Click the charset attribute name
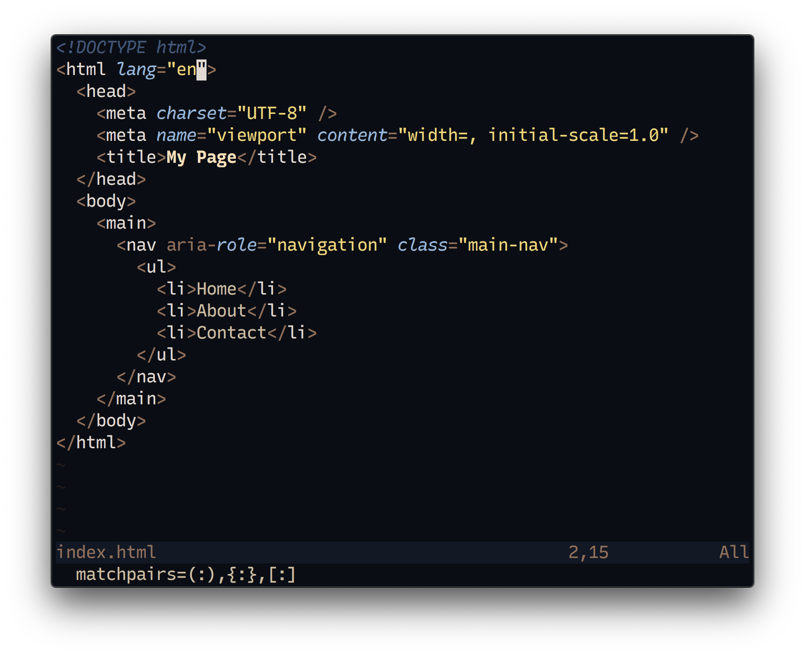Image resolution: width=805 pixels, height=655 pixels. coord(191,113)
